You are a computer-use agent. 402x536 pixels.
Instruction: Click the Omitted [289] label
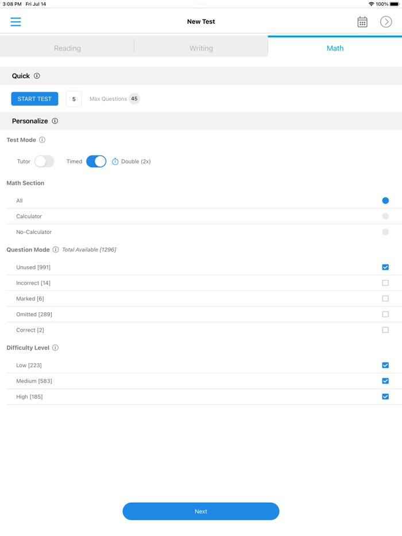tap(34, 314)
